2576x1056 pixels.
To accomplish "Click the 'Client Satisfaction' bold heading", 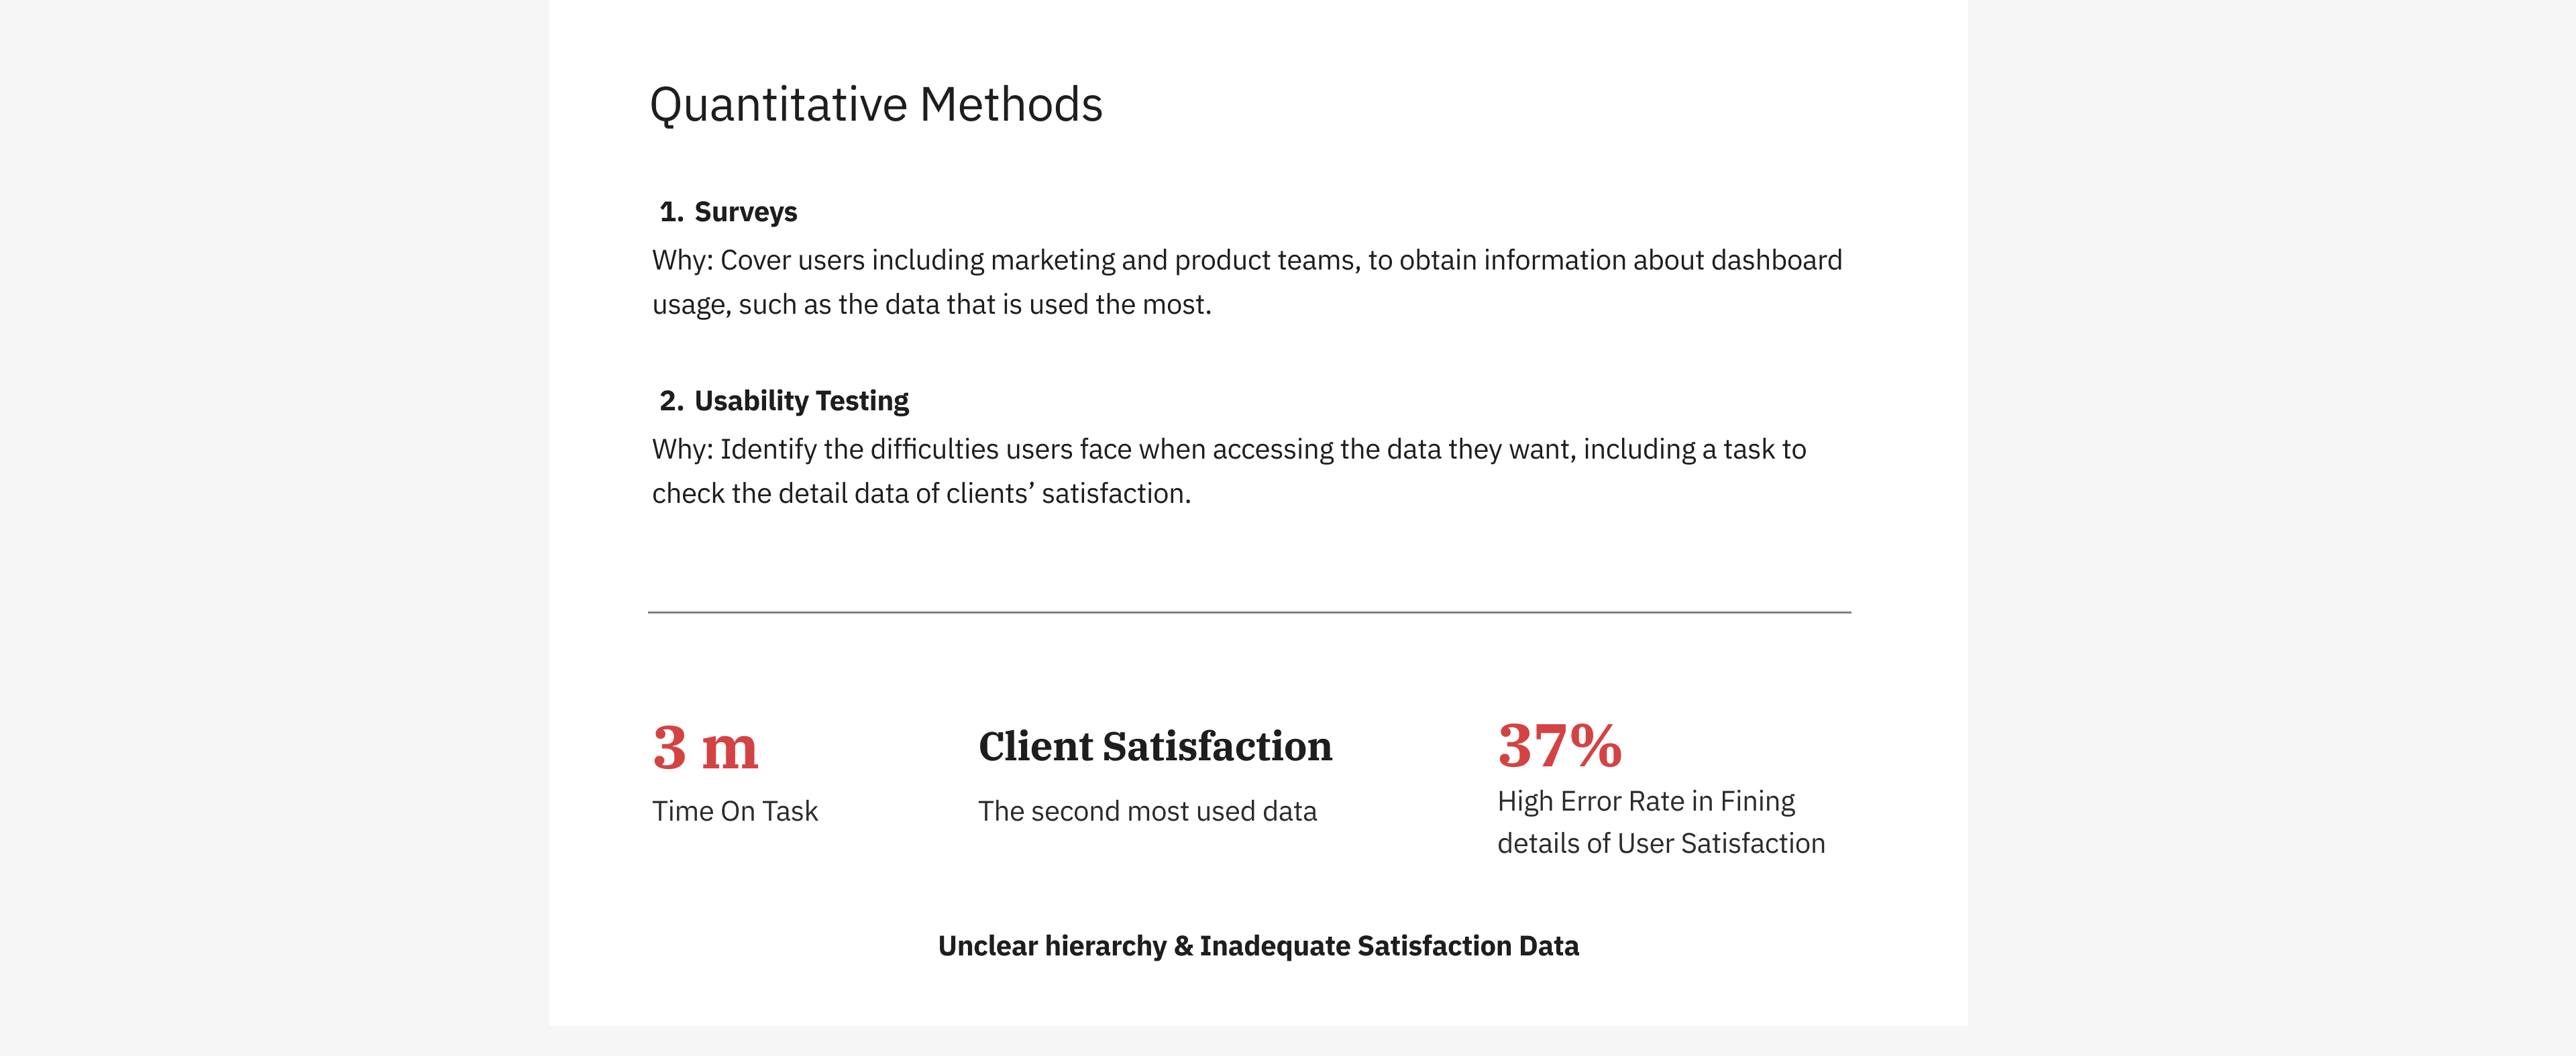I will point(1155,746).
